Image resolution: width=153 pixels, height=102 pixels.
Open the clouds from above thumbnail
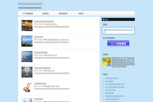27,57
